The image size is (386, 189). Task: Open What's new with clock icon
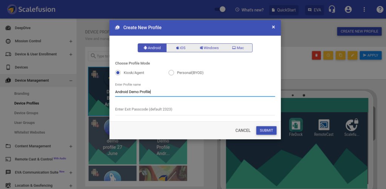(x=250, y=10)
